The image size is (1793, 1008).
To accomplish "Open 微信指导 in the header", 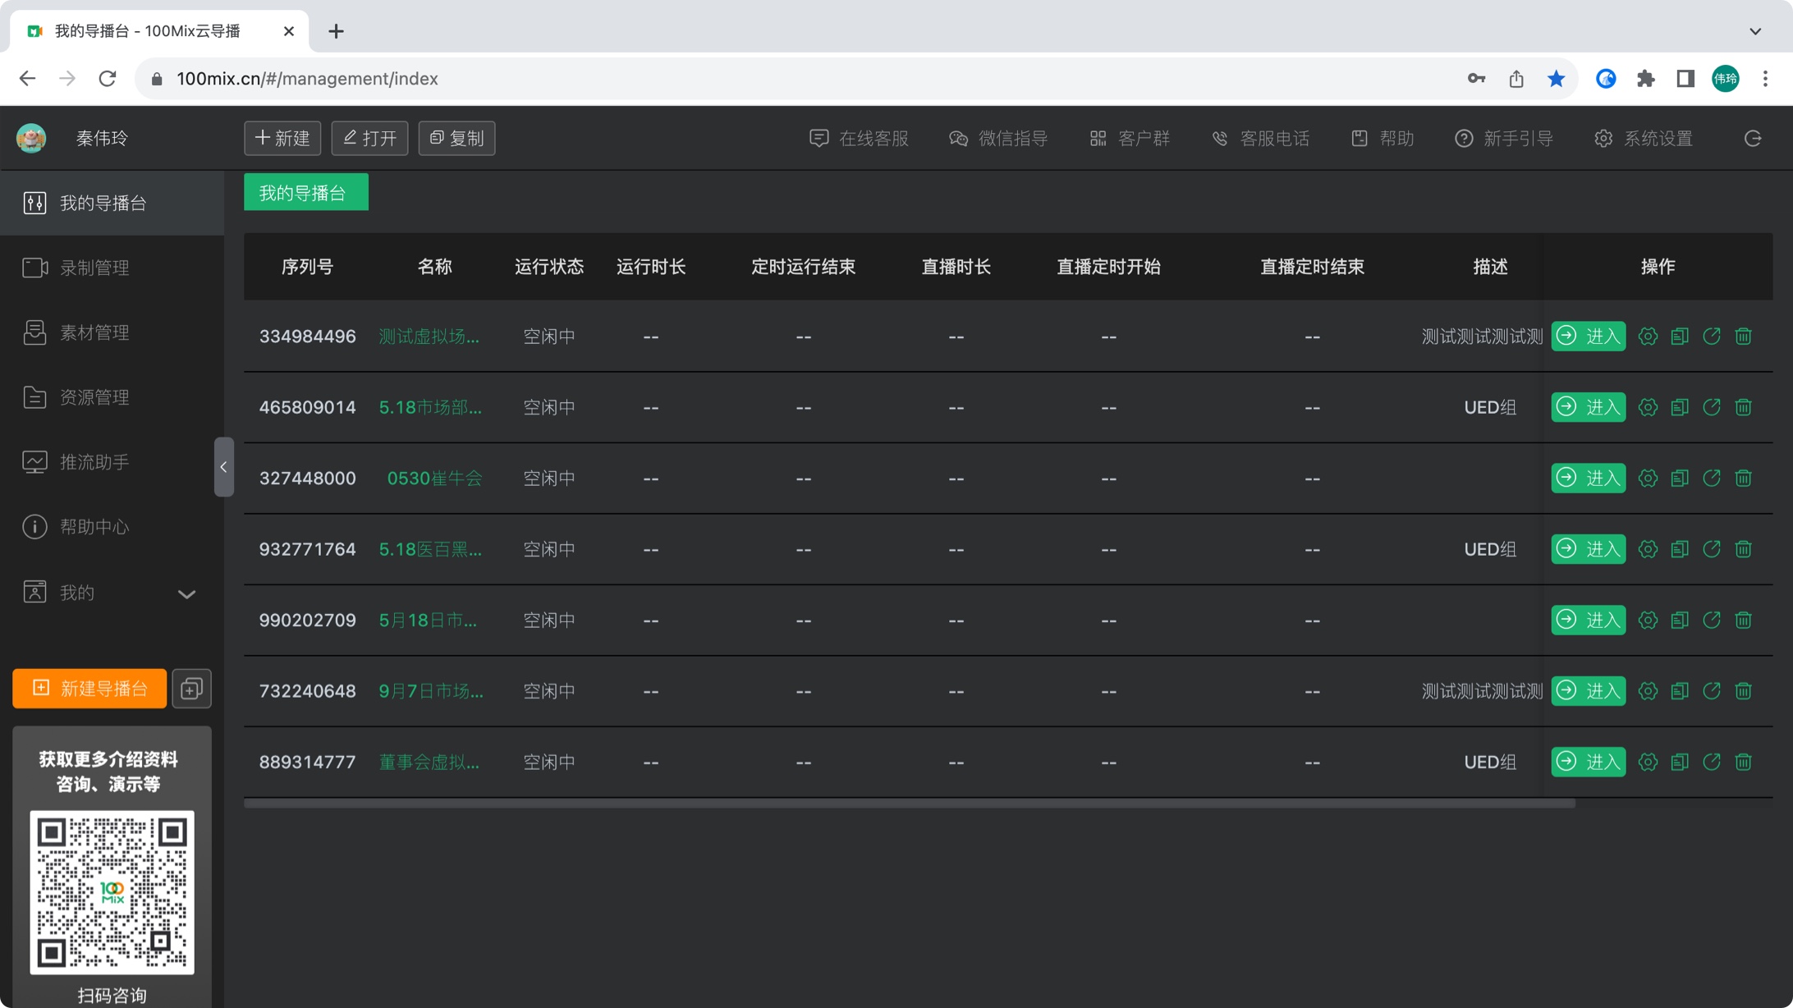I will pos(998,138).
